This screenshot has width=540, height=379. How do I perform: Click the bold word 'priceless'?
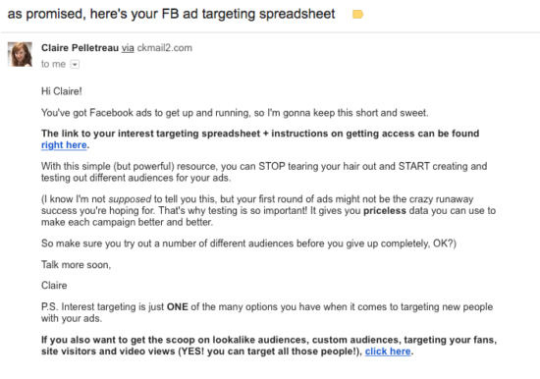pyautogui.click(x=385, y=210)
